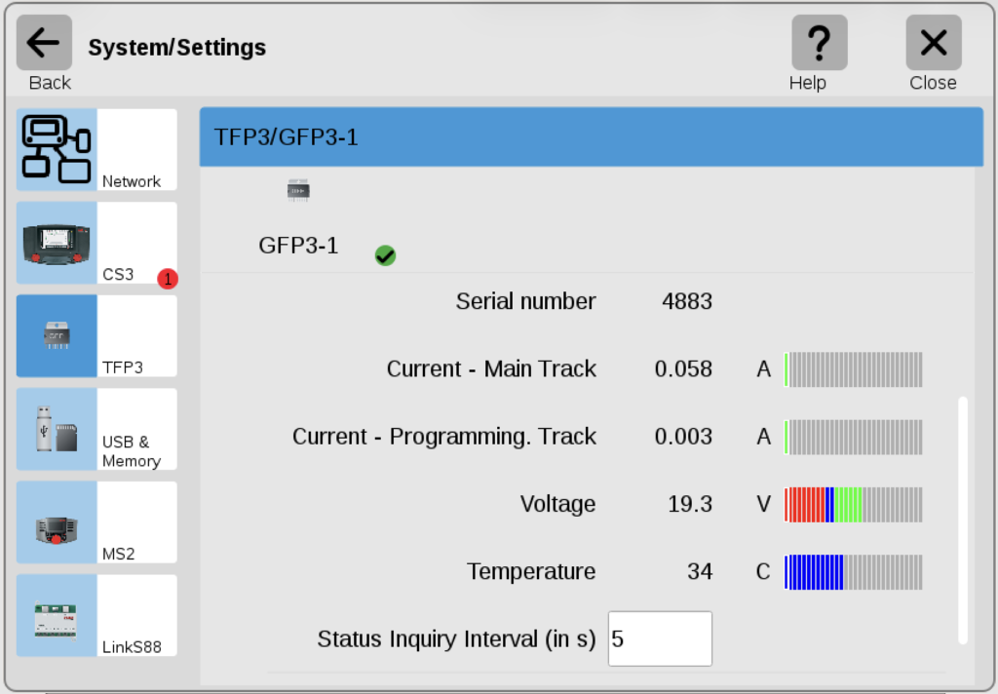Click the Back arrow icon

(x=44, y=44)
